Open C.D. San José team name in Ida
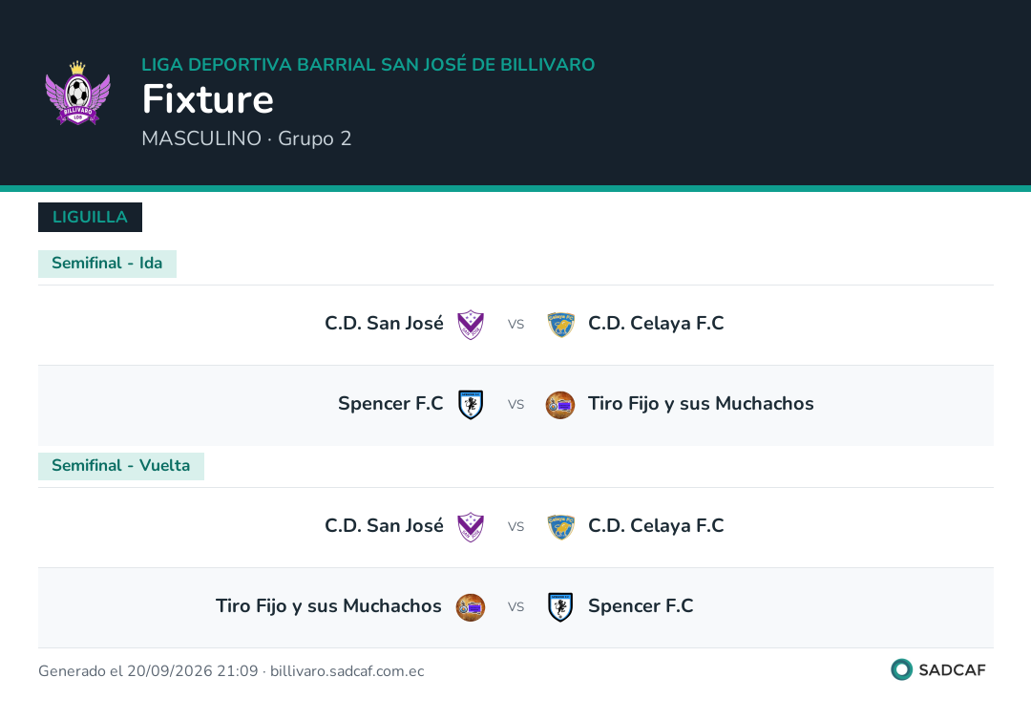The image size is (1031, 720). click(x=384, y=324)
